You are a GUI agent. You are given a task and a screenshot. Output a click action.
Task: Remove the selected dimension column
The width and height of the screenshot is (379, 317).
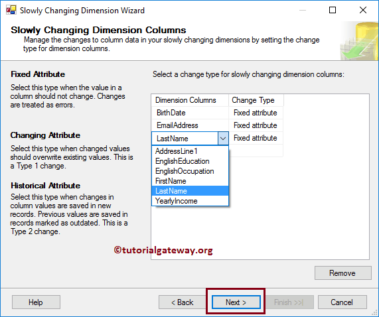(x=342, y=273)
